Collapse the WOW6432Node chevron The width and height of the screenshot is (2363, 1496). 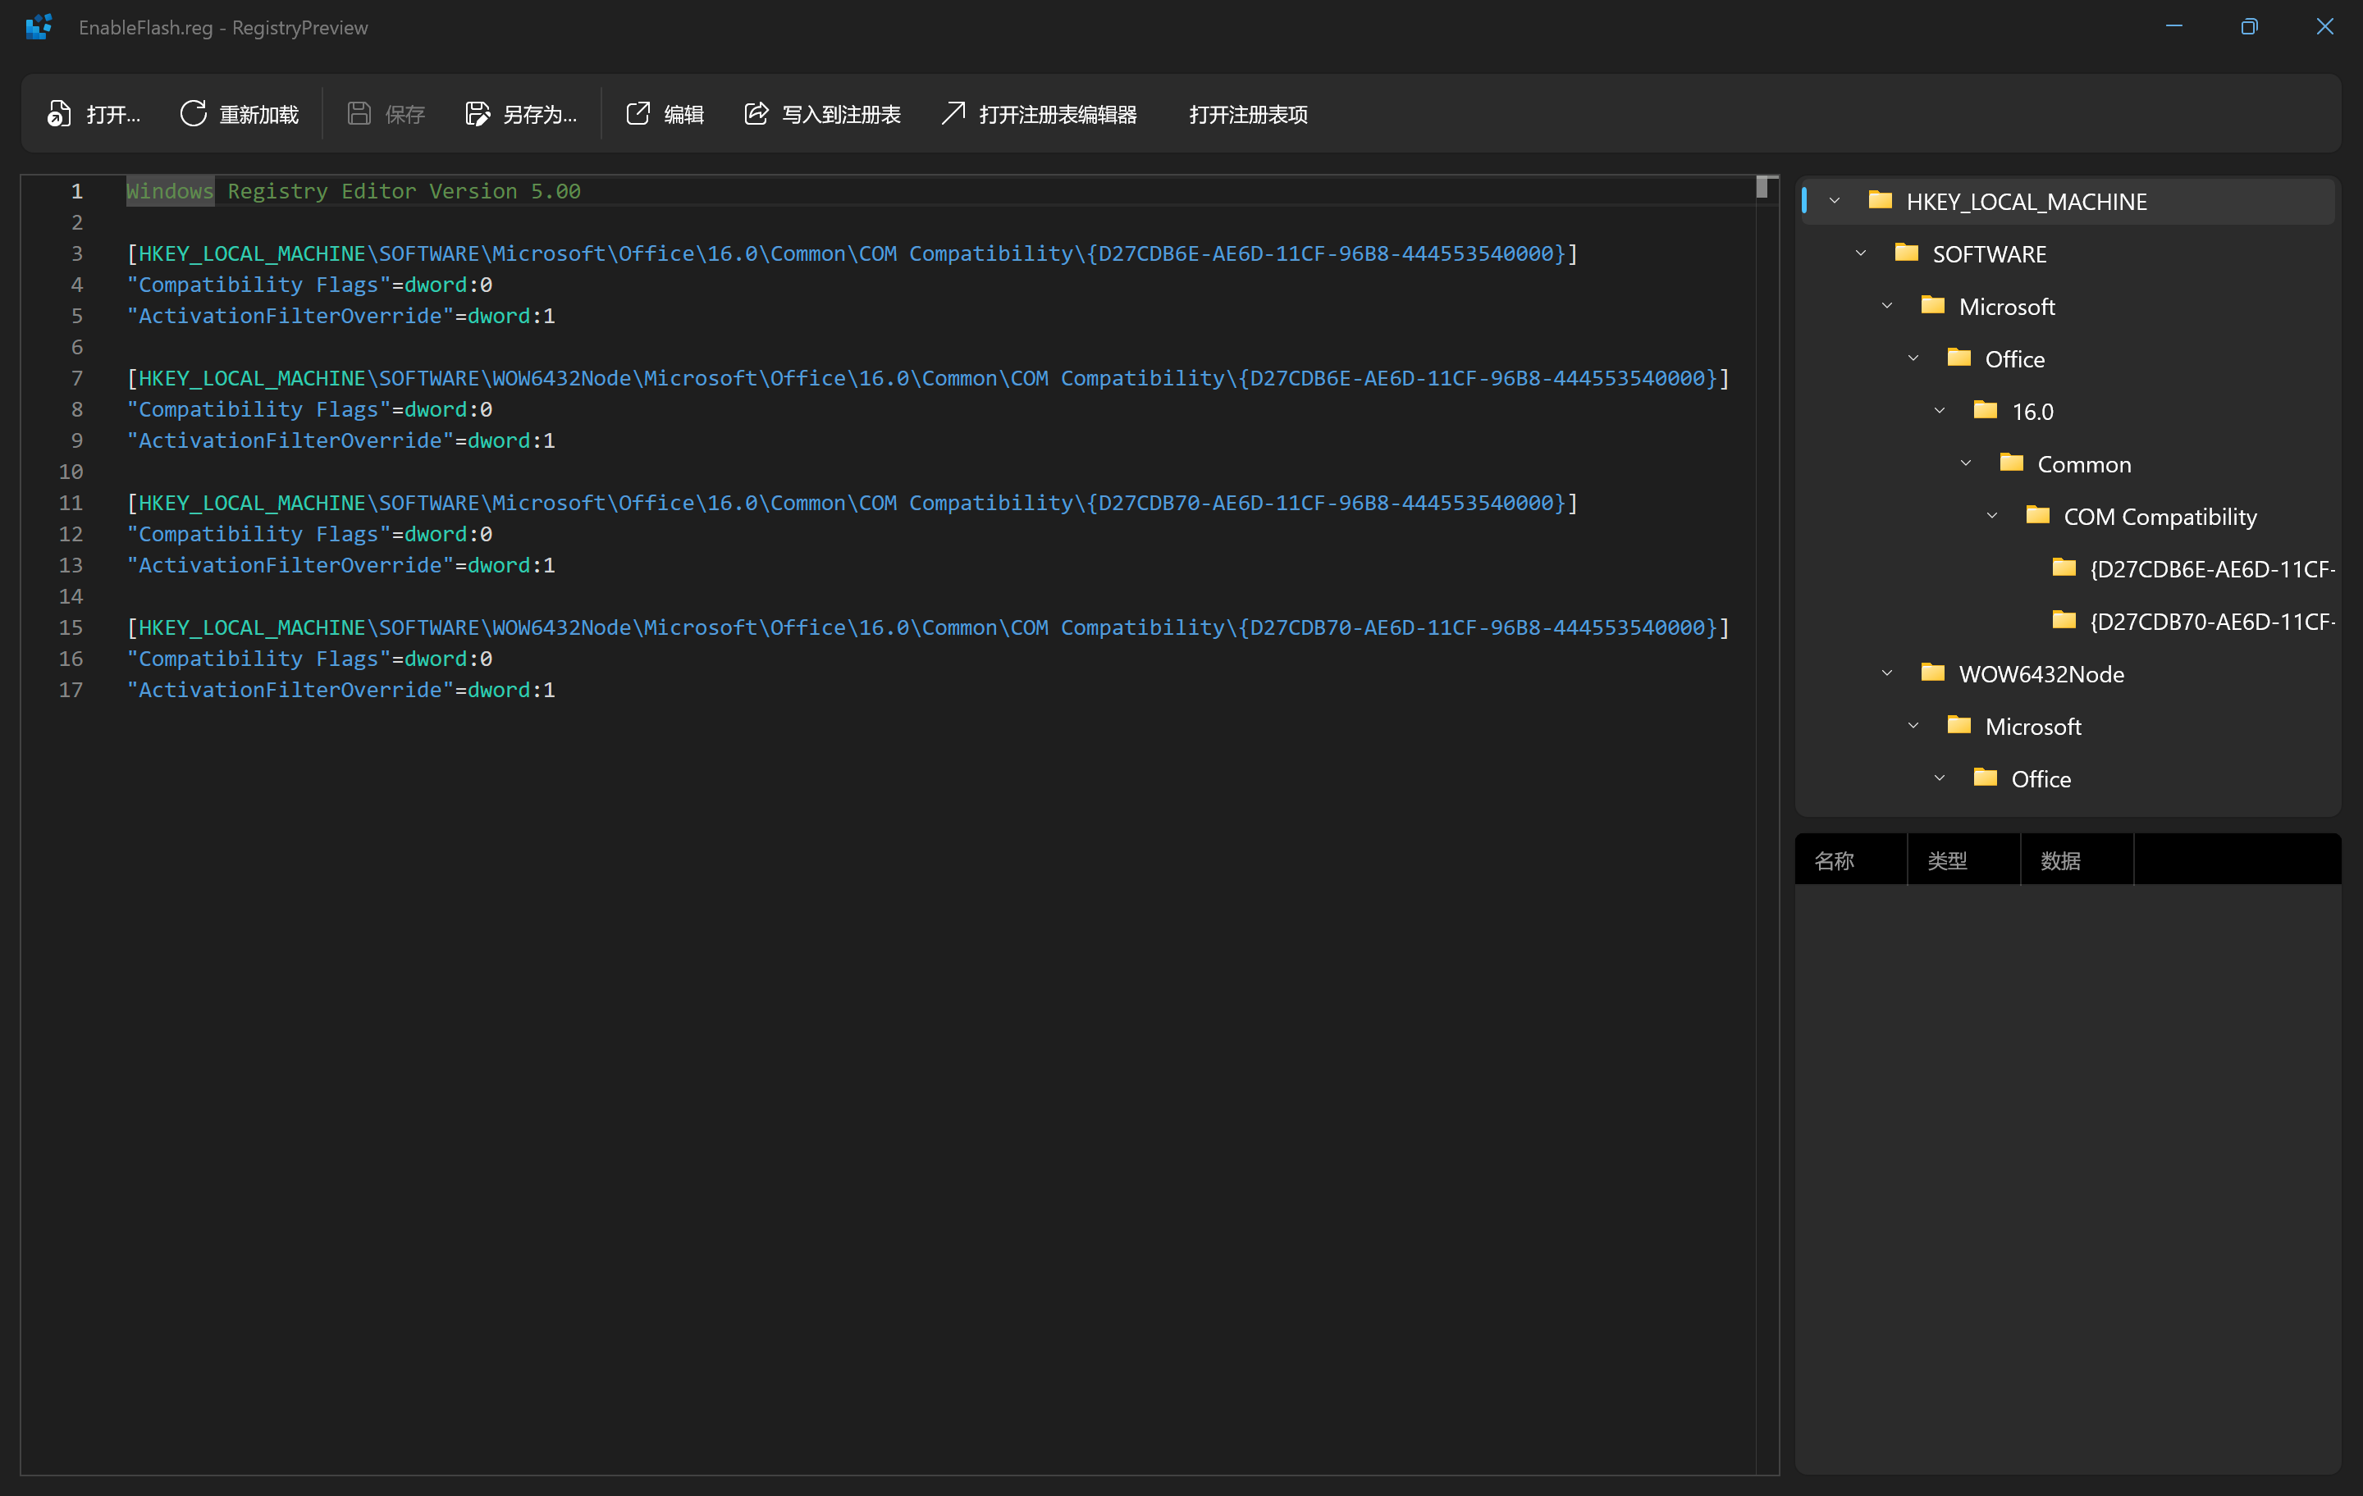point(1886,673)
